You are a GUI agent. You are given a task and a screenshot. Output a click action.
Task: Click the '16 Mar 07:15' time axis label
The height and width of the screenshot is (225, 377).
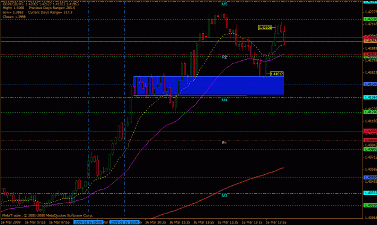35,223
